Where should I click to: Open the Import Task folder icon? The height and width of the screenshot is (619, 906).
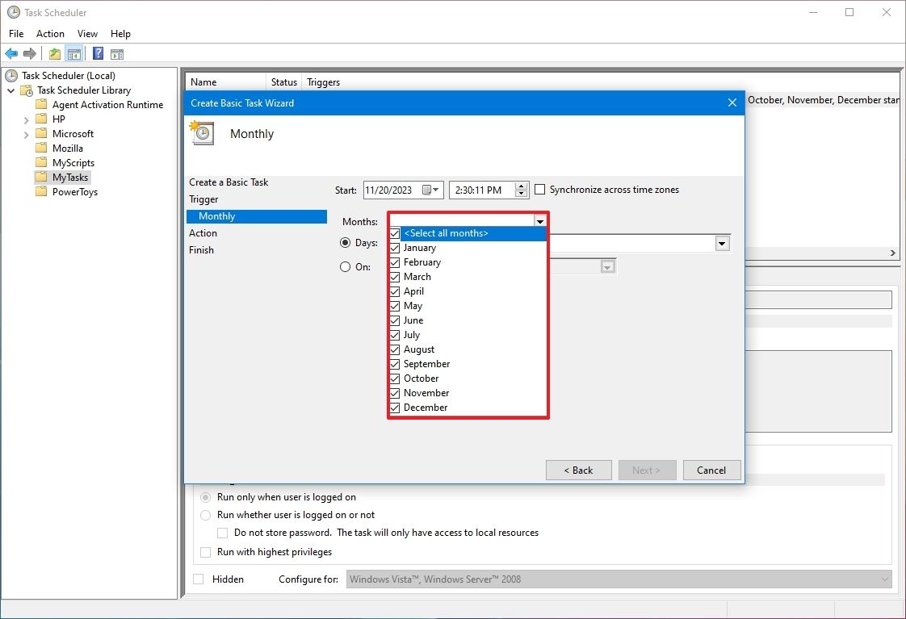53,53
